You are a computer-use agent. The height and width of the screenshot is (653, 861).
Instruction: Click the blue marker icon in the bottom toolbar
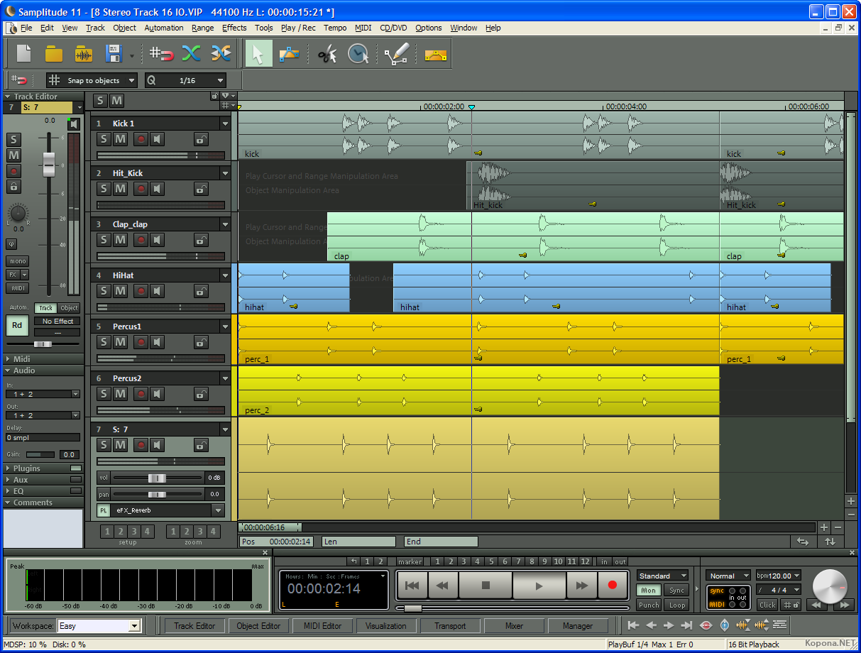724,625
